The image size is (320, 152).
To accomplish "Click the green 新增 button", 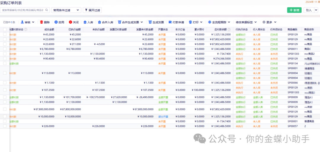I will tap(294, 10).
